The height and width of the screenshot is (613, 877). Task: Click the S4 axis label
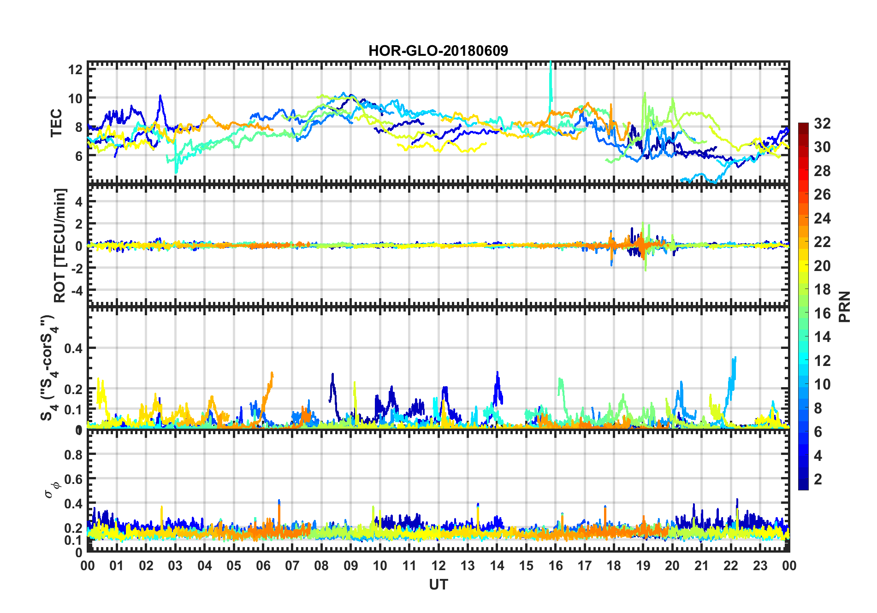coord(49,368)
